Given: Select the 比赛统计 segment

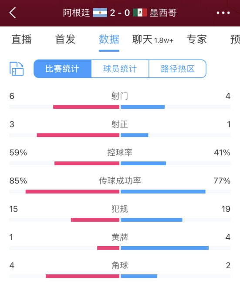Looking at the screenshot, I should [62, 69].
